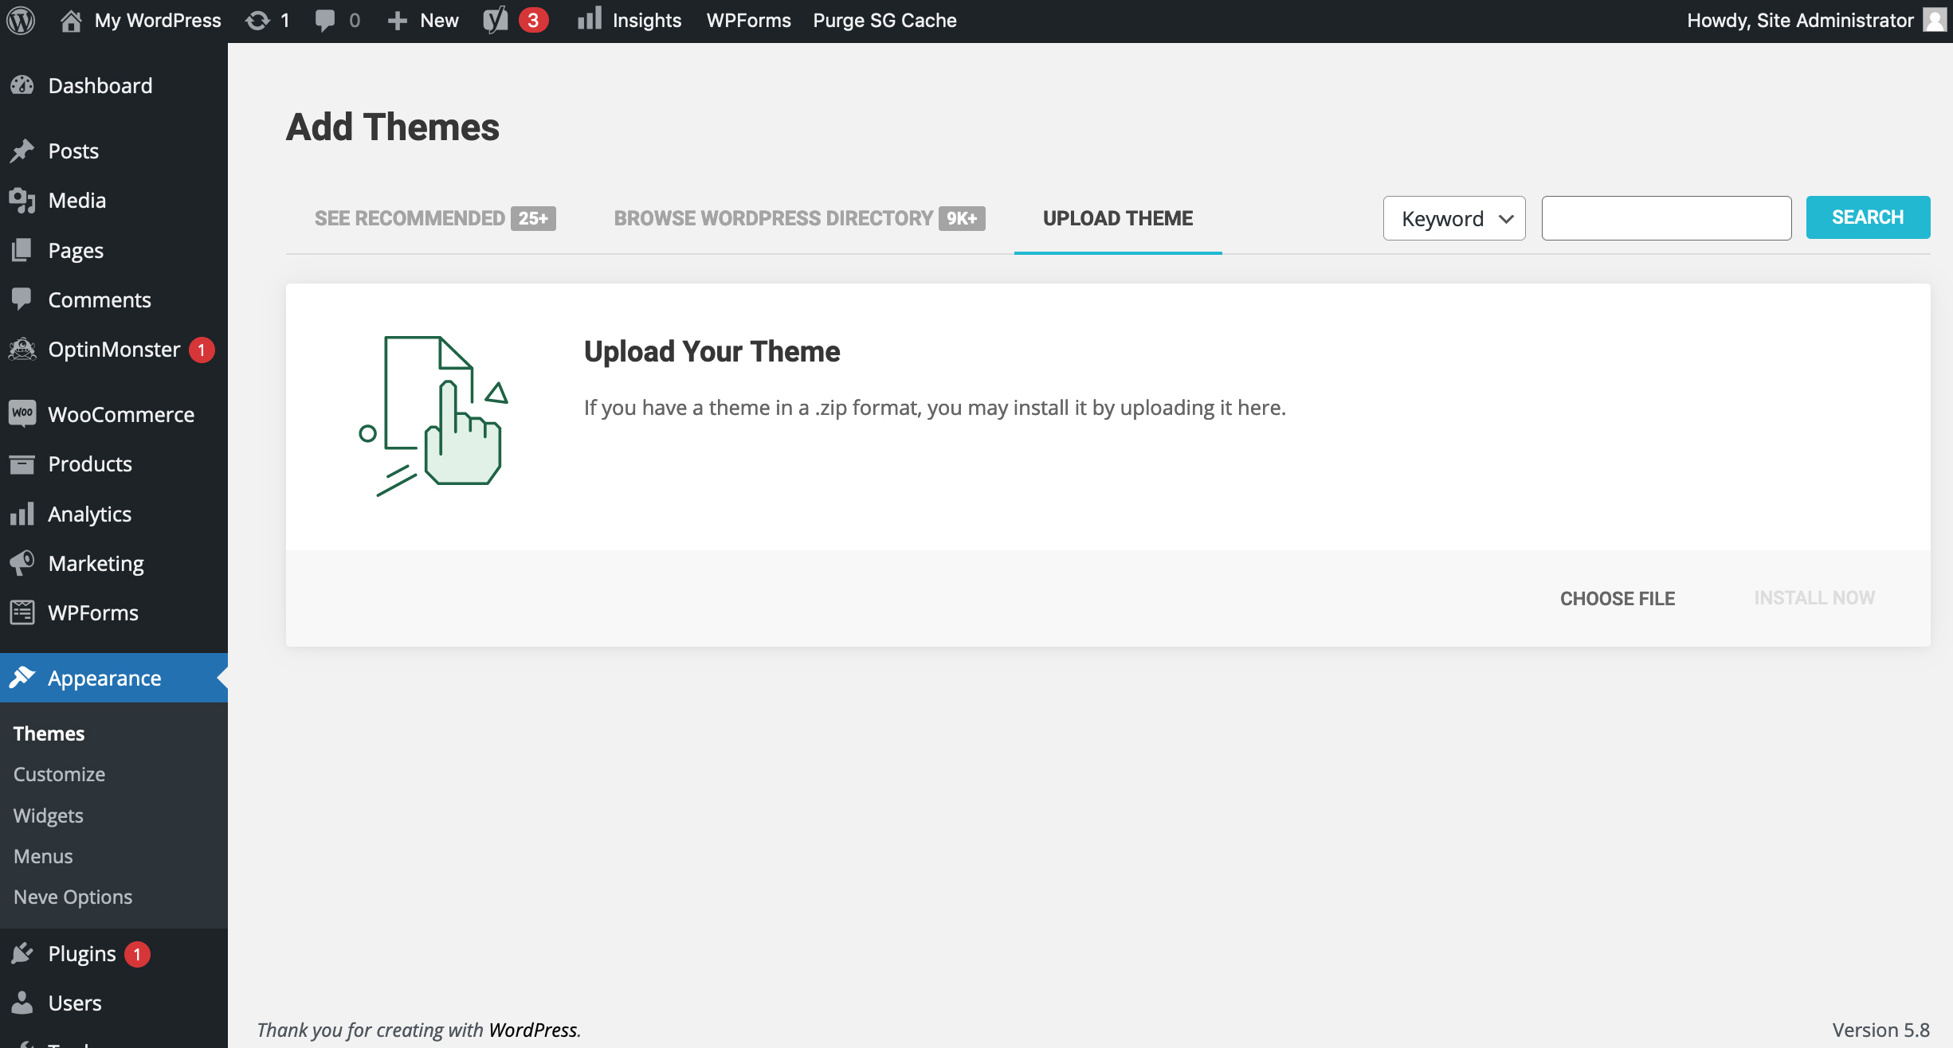Open the updates circular arrows icon
The height and width of the screenshot is (1048, 1953).
coord(257,20)
